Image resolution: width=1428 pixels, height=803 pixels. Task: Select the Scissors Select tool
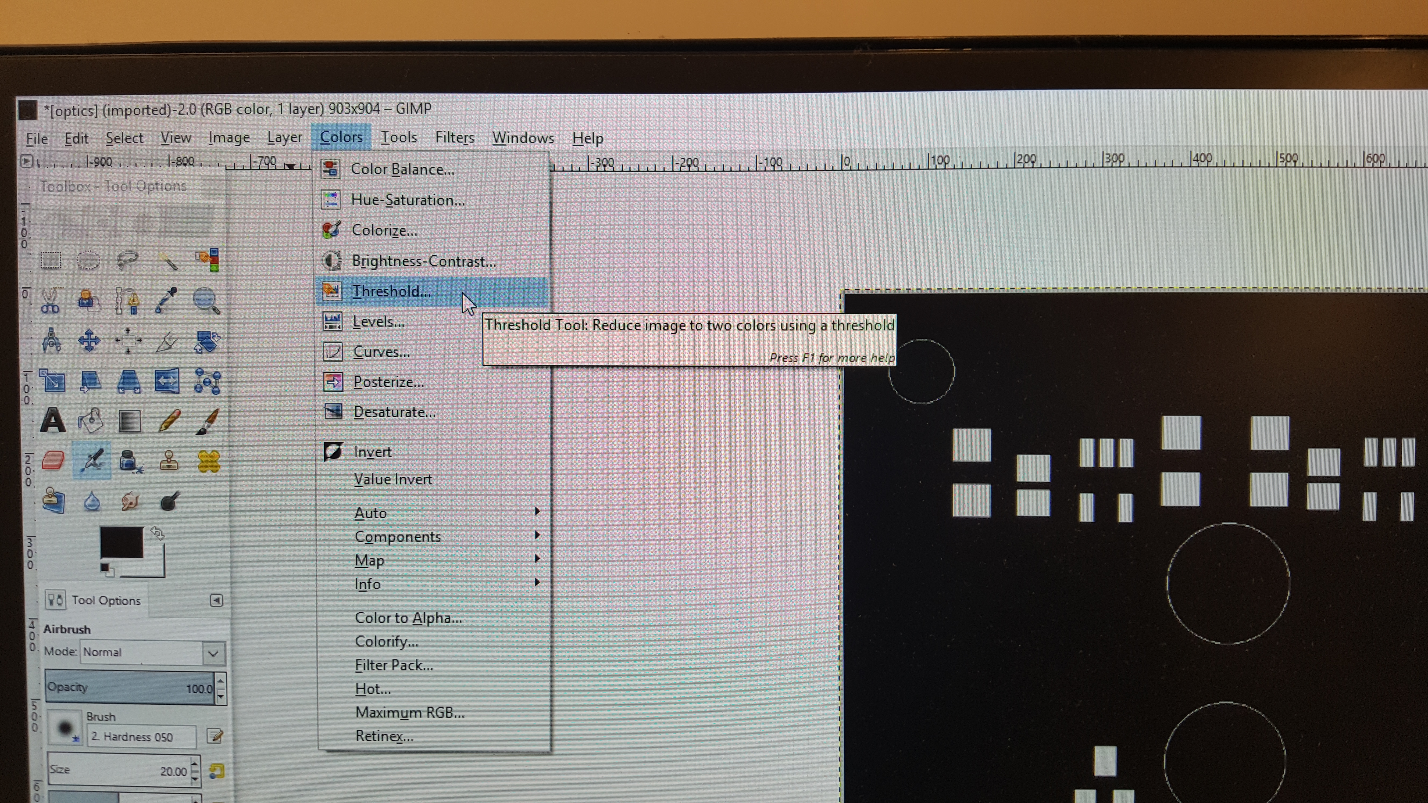(51, 300)
